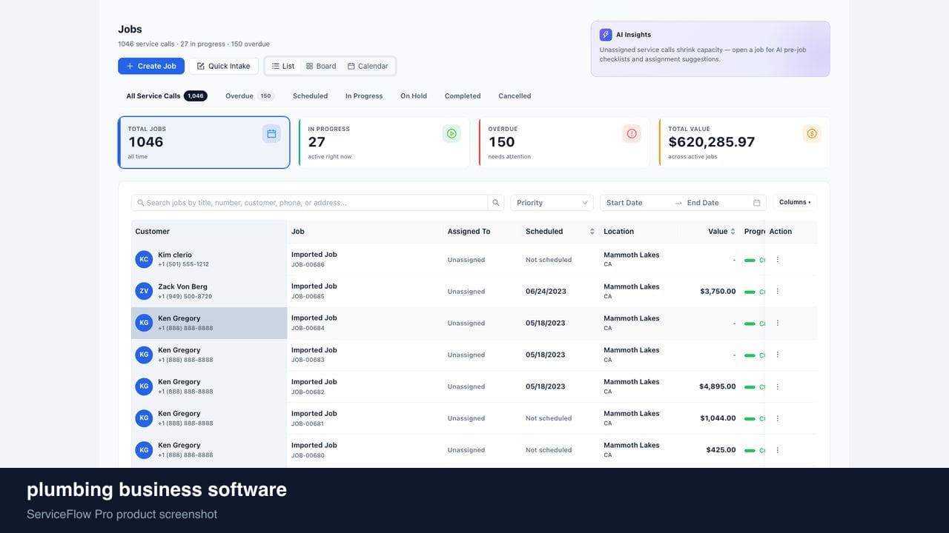
Task: Click the magnifier search button
Action: [x=496, y=203]
